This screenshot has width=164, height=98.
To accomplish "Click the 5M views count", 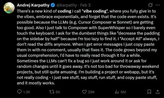I will (123, 92).
